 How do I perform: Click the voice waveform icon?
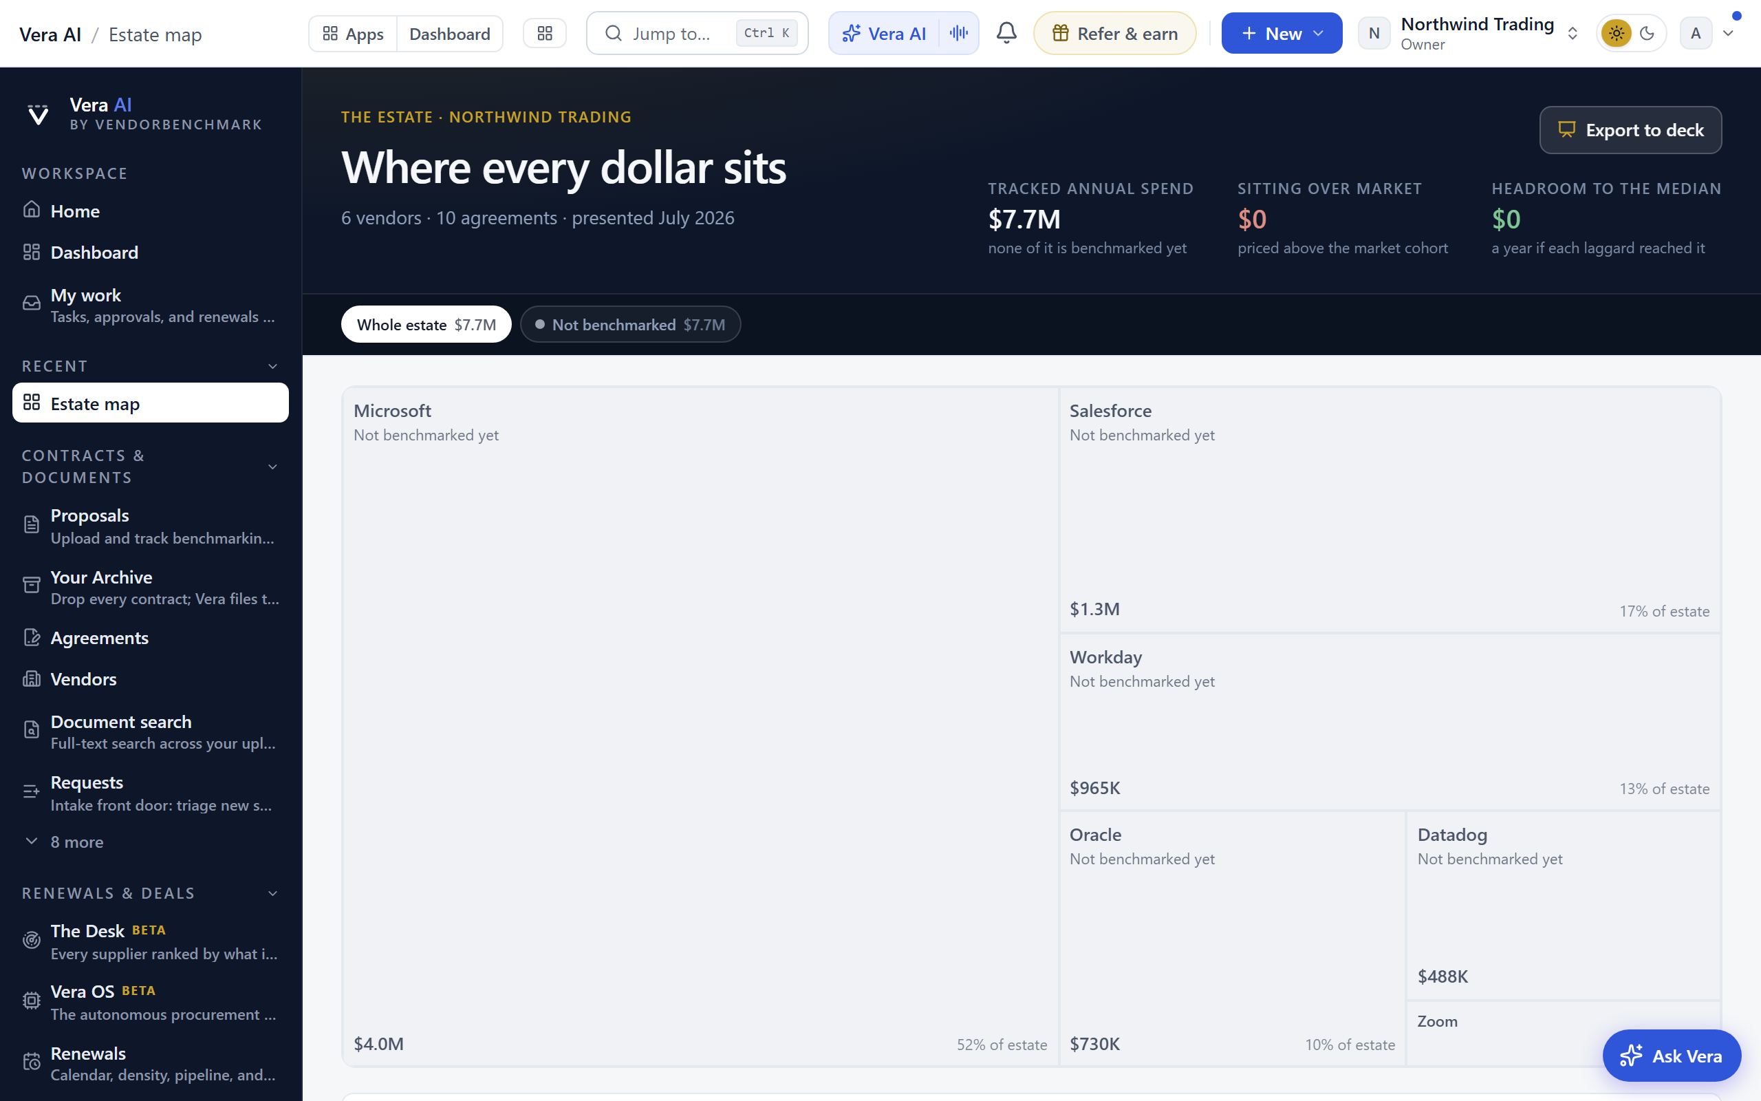tap(958, 33)
